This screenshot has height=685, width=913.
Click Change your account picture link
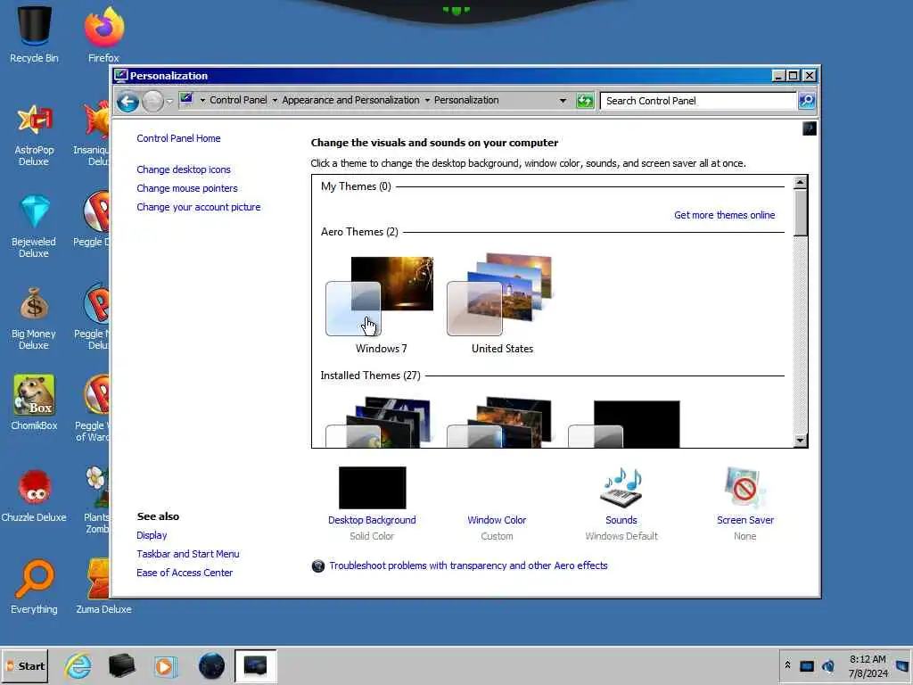[199, 207]
